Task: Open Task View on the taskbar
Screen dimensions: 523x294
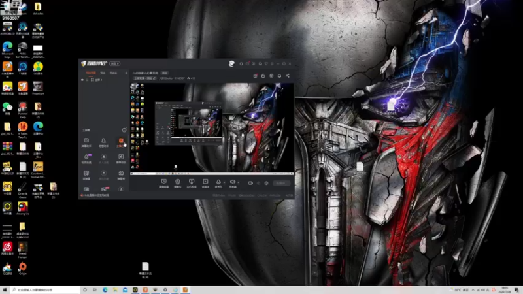Action: point(95,290)
